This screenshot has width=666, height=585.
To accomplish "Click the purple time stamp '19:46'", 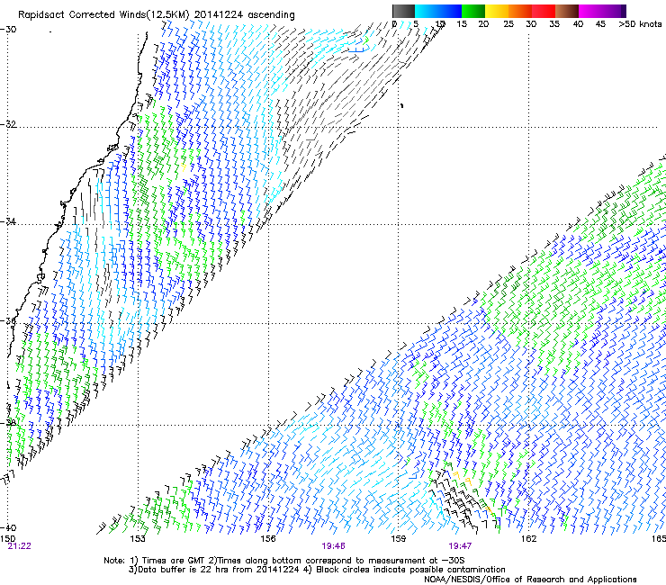I will tap(333, 546).
